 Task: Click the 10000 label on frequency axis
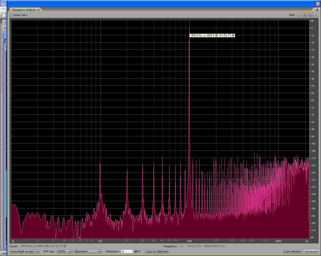click(x=278, y=241)
